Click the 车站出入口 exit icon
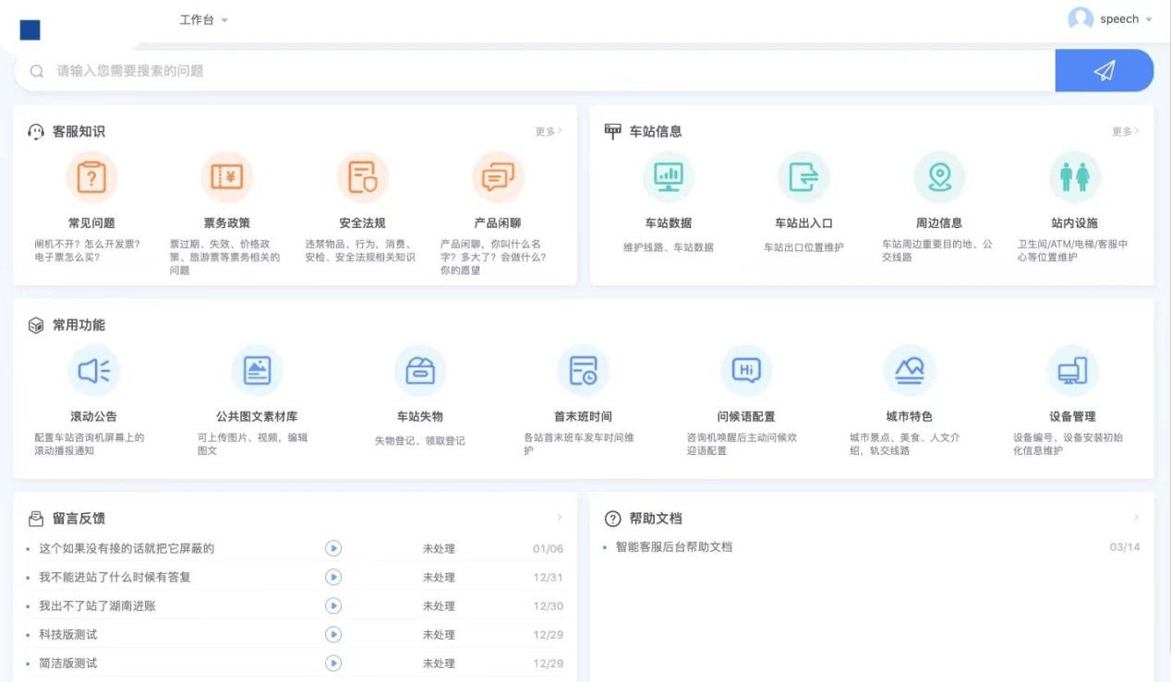Screen dimensions: 1171x682 coord(803,177)
